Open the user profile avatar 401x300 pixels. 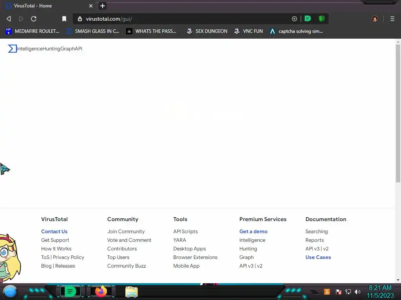click(x=375, y=19)
